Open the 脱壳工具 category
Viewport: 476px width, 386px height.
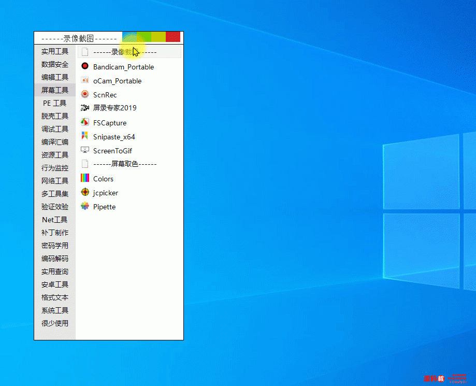click(x=55, y=116)
